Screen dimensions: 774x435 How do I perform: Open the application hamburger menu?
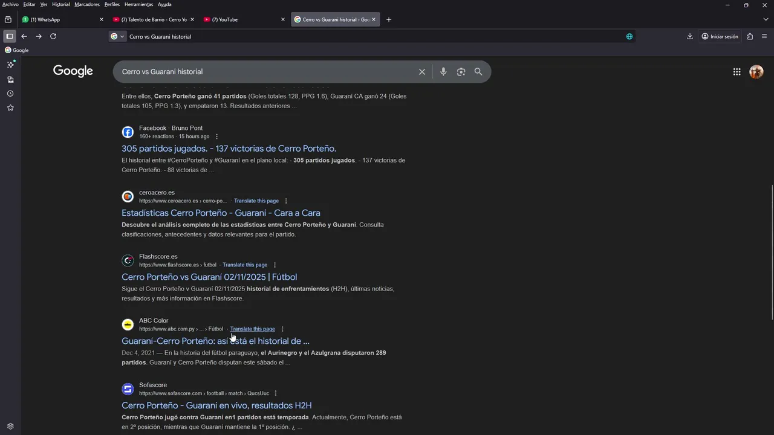tap(764, 36)
